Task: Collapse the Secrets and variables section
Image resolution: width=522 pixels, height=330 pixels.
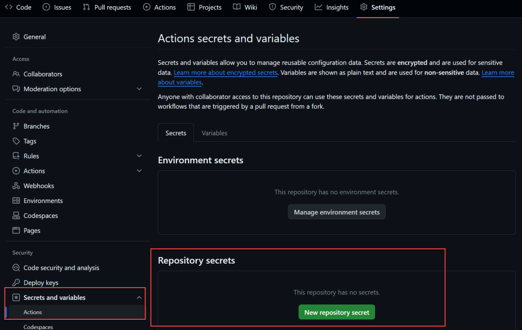Action: pyautogui.click(x=139, y=298)
